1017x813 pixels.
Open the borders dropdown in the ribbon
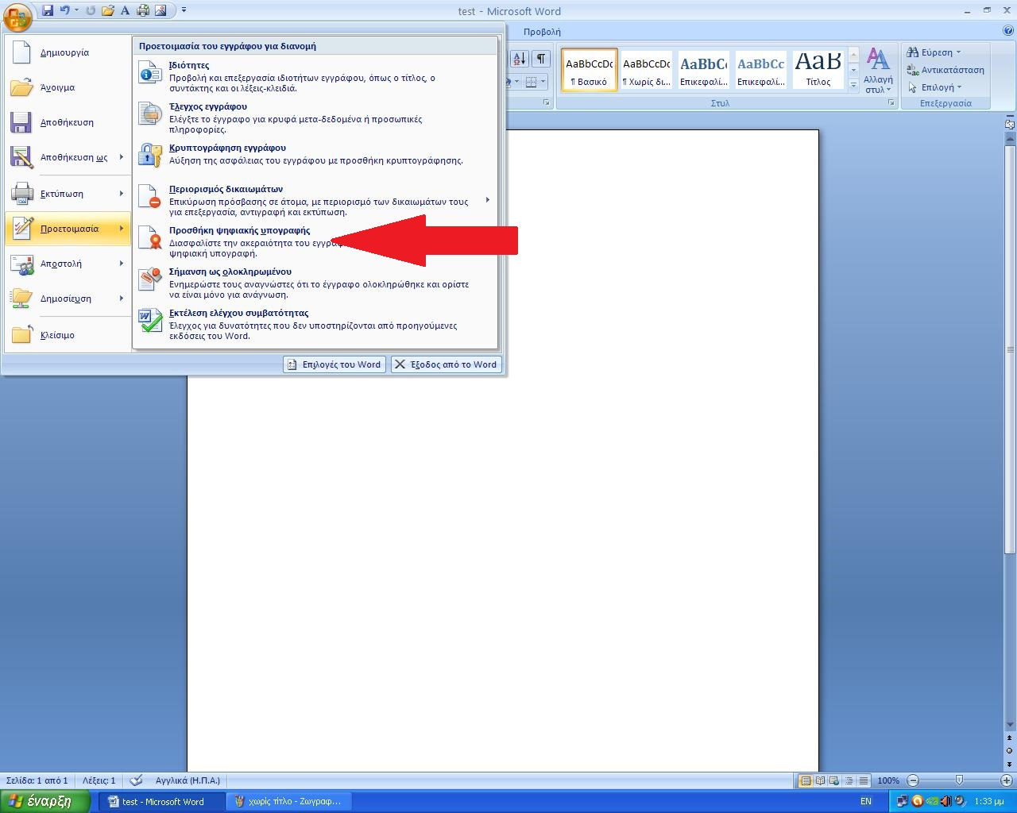(x=543, y=82)
